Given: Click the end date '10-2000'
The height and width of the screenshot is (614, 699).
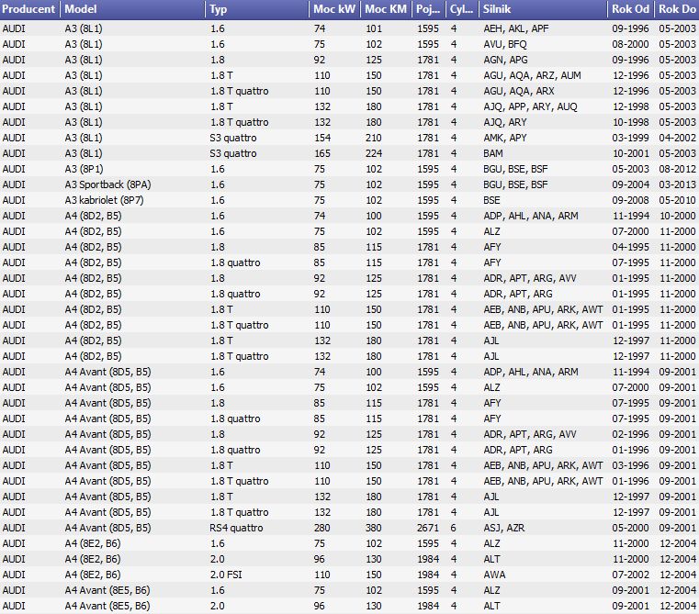Looking at the screenshot, I should 677,216.
